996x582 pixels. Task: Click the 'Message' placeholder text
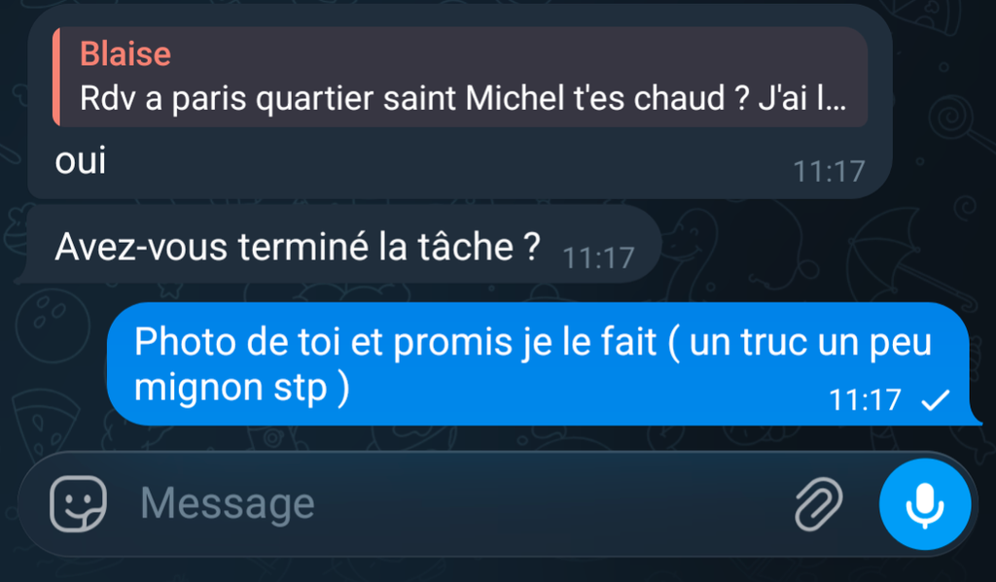(228, 504)
